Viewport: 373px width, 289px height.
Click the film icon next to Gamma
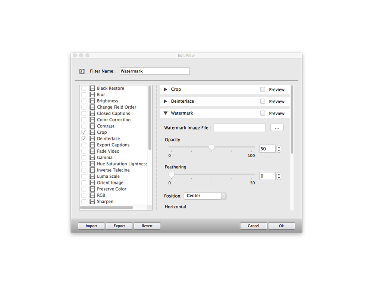[x=92, y=158]
